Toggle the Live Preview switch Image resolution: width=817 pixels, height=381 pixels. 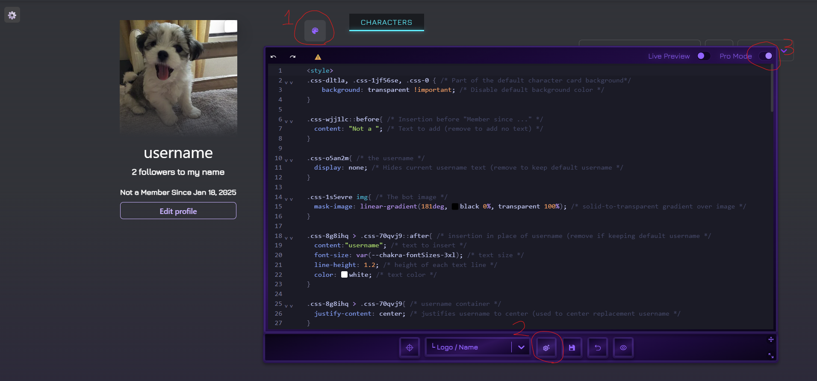[703, 56]
